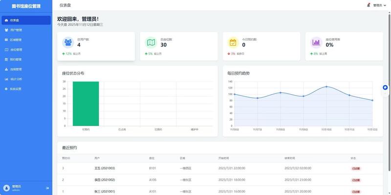The width and height of the screenshot is (391, 195).
Task: Click the 王五 (2021003) user cell
Action: coord(105,168)
